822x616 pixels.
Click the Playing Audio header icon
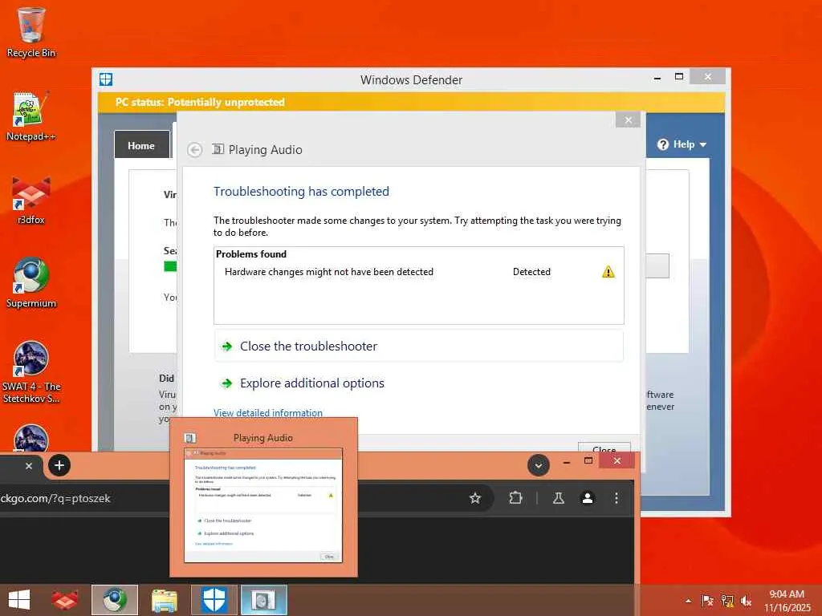[x=218, y=149]
